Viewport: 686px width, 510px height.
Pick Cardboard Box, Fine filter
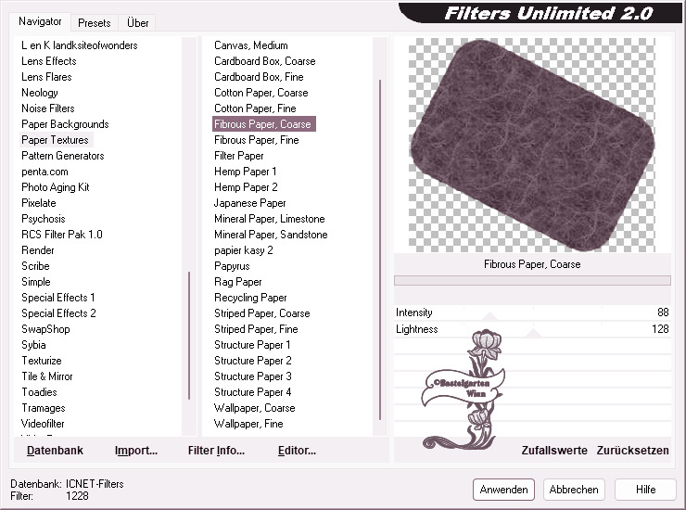259,77
